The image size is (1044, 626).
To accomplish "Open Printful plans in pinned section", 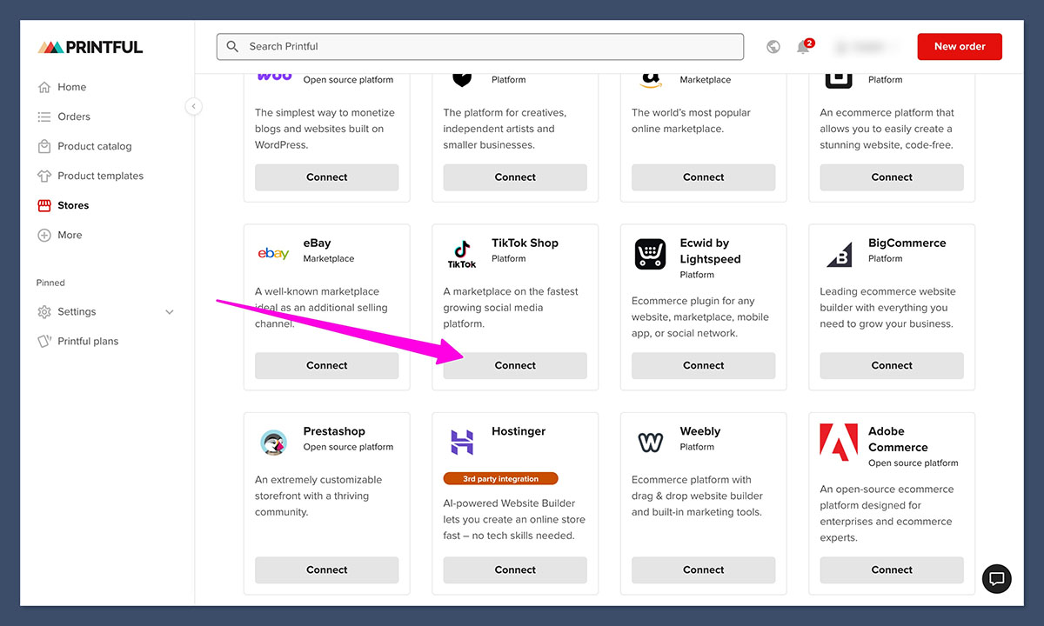I will pyautogui.click(x=87, y=342).
